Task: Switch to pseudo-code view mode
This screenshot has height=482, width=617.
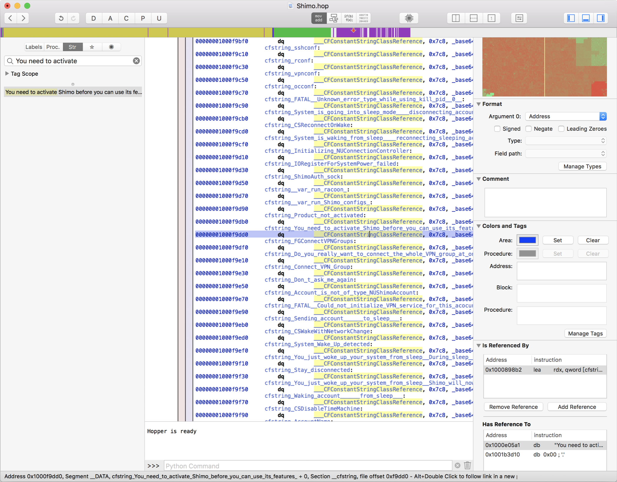Action: (349, 18)
